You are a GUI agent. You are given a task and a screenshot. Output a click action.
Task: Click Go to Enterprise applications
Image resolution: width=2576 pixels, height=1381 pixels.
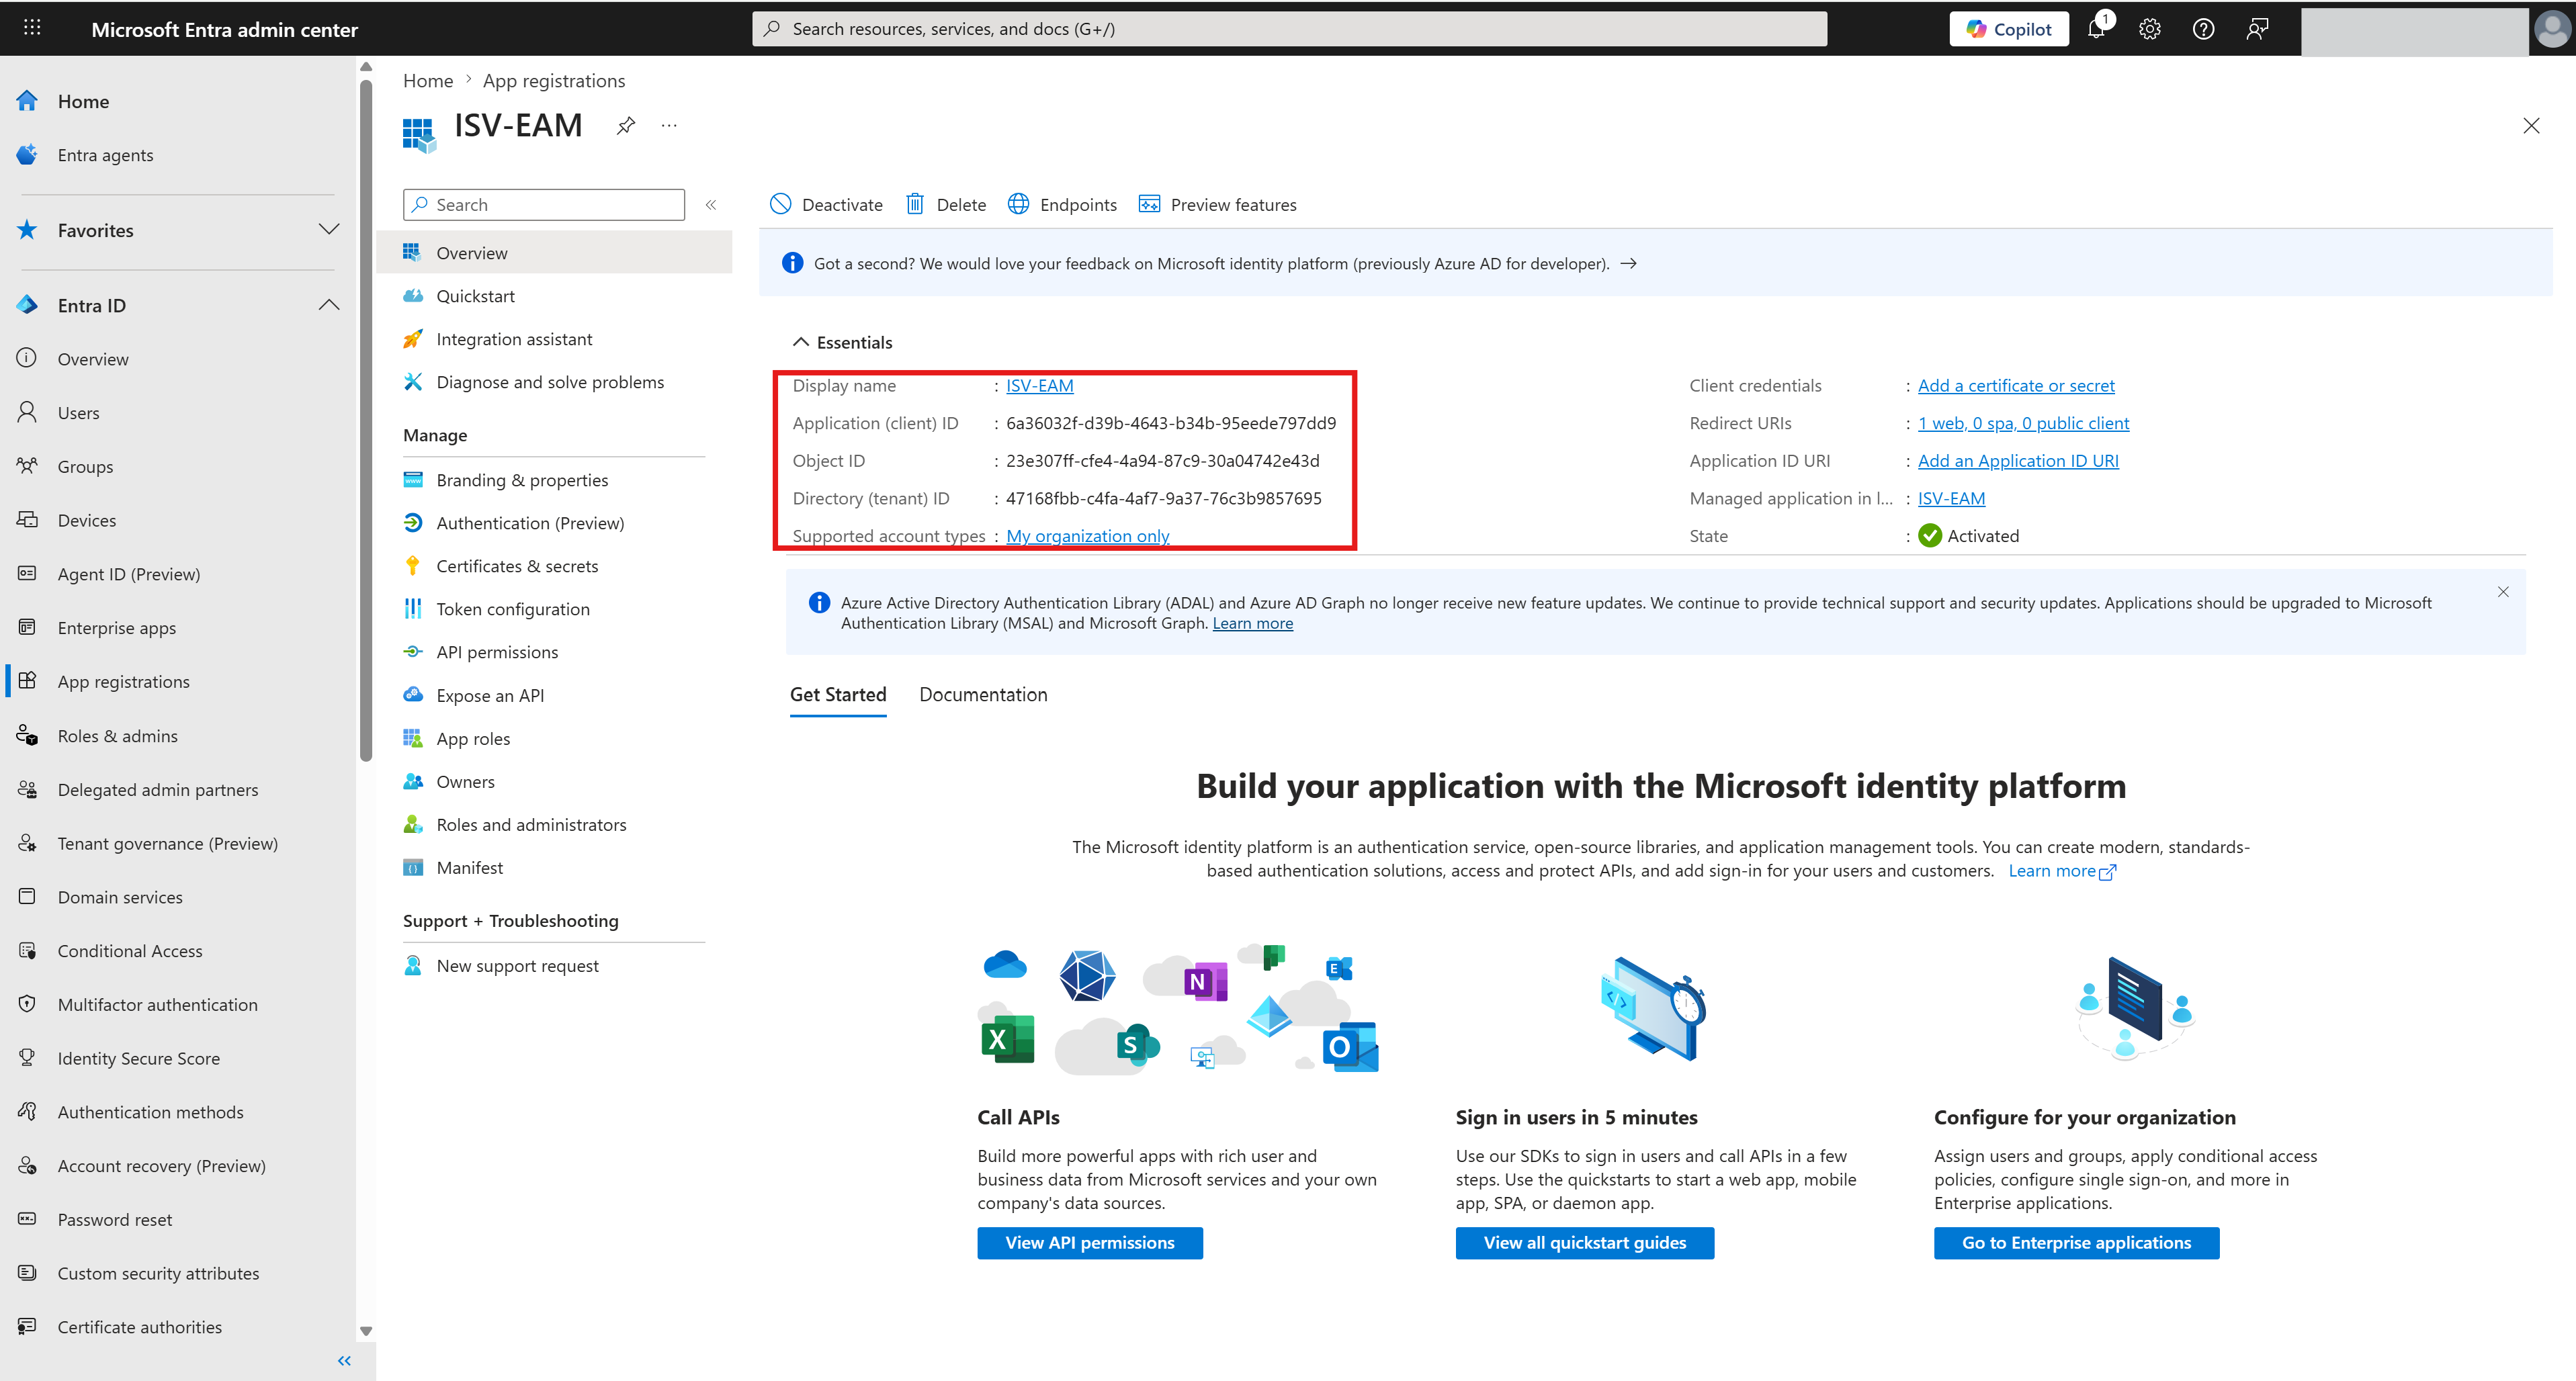[2076, 1243]
